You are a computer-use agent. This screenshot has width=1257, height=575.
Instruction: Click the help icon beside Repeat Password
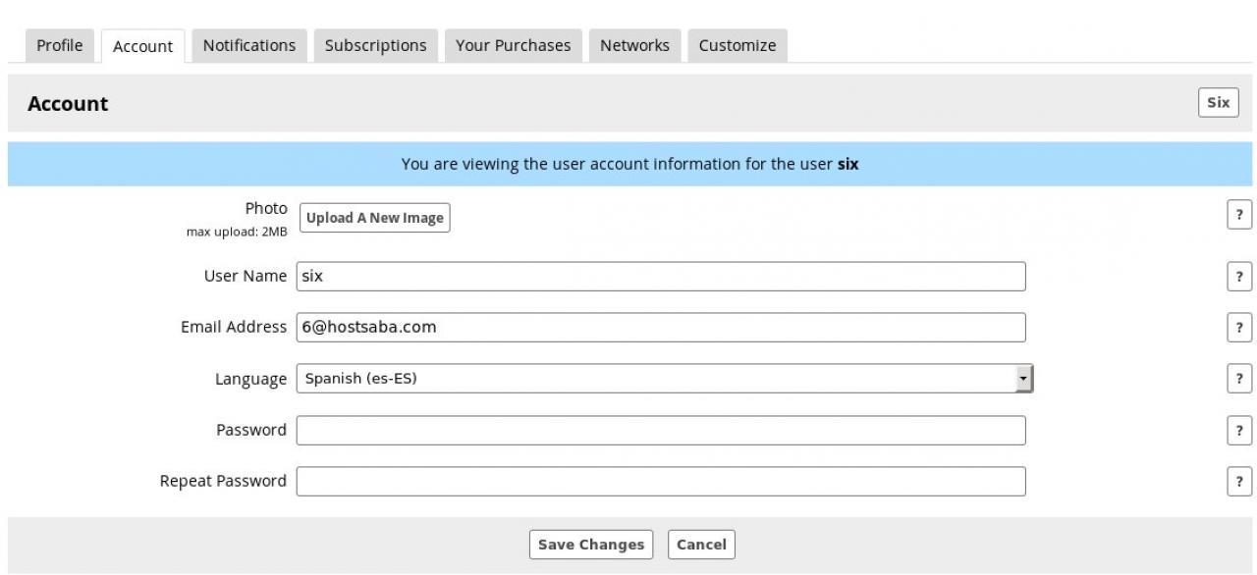click(x=1239, y=481)
